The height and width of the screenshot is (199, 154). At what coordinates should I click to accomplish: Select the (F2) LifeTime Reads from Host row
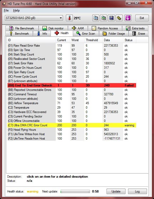tap(72, 139)
